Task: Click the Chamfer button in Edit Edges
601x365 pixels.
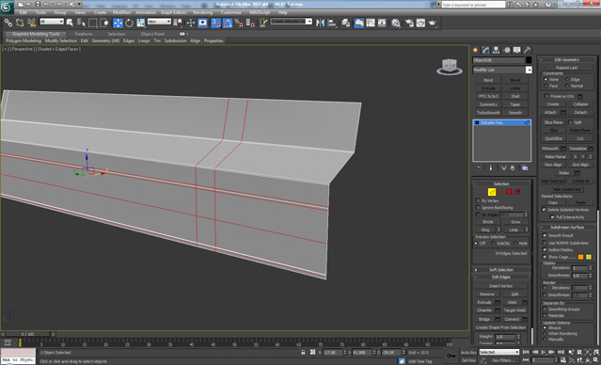Action: (x=484, y=310)
